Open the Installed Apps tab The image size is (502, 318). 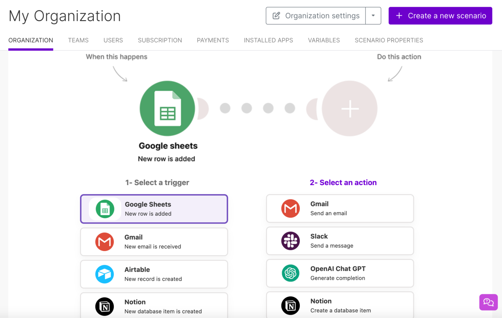point(268,40)
